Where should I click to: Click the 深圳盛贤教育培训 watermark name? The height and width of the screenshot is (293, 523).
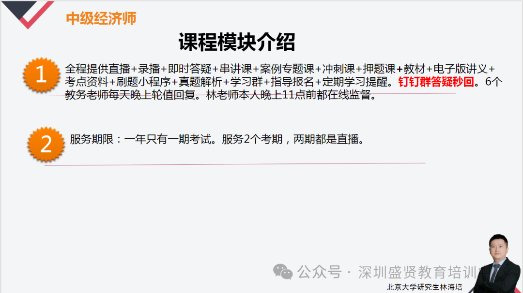click(x=417, y=272)
